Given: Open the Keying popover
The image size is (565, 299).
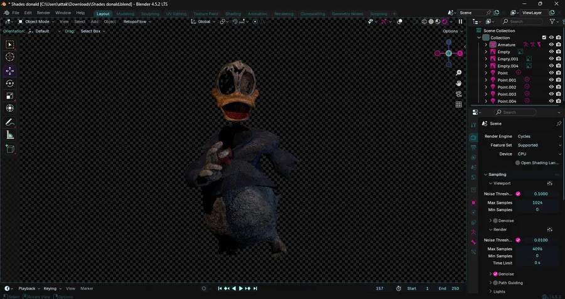Looking at the screenshot, I should (x=52, y=288).
